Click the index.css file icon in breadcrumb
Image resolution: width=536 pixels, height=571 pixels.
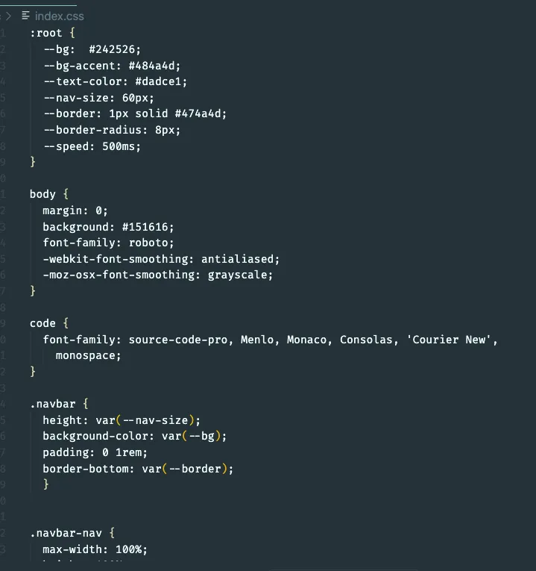(25, 16)
